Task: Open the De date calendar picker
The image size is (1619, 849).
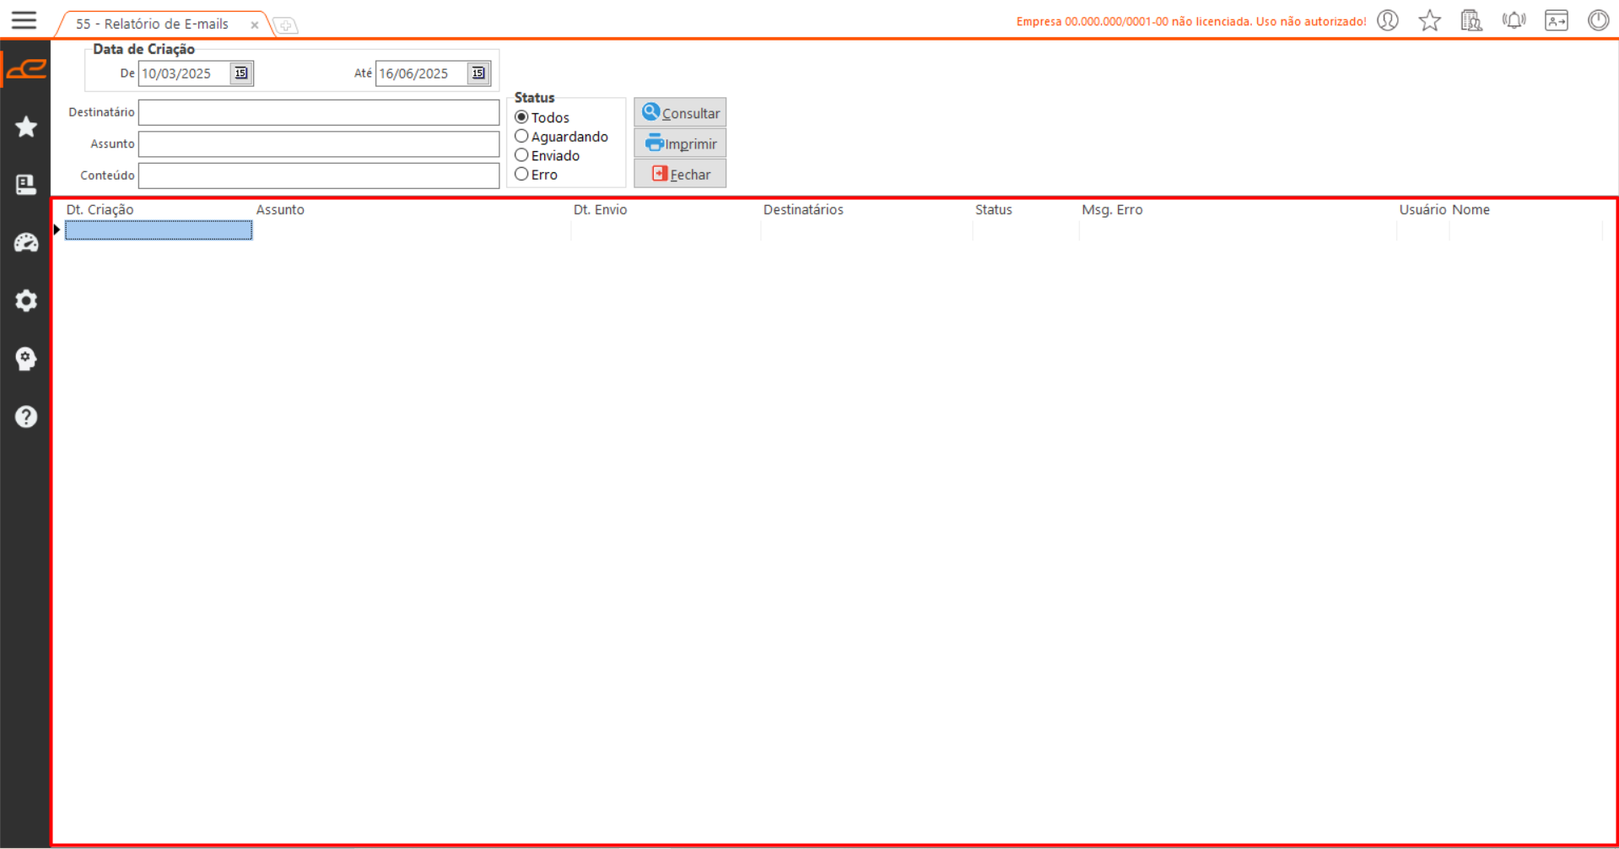Action: (241, 73)
